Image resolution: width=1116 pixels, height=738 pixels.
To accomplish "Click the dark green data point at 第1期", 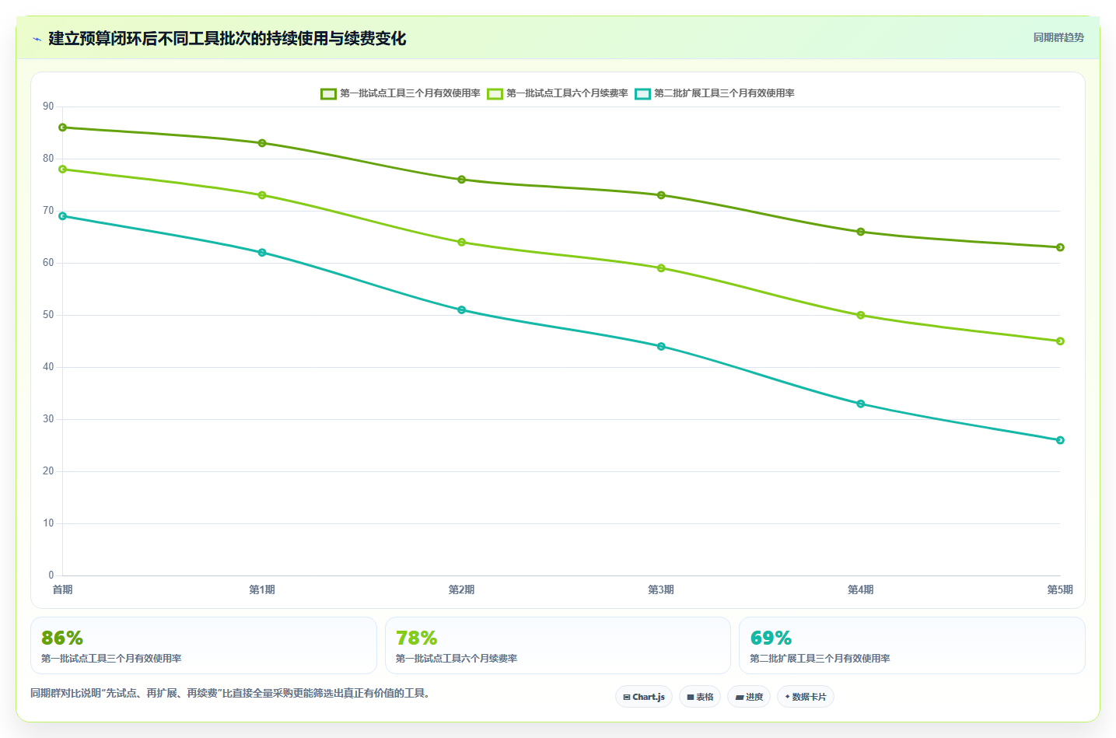I will click(x=262, y=143).
